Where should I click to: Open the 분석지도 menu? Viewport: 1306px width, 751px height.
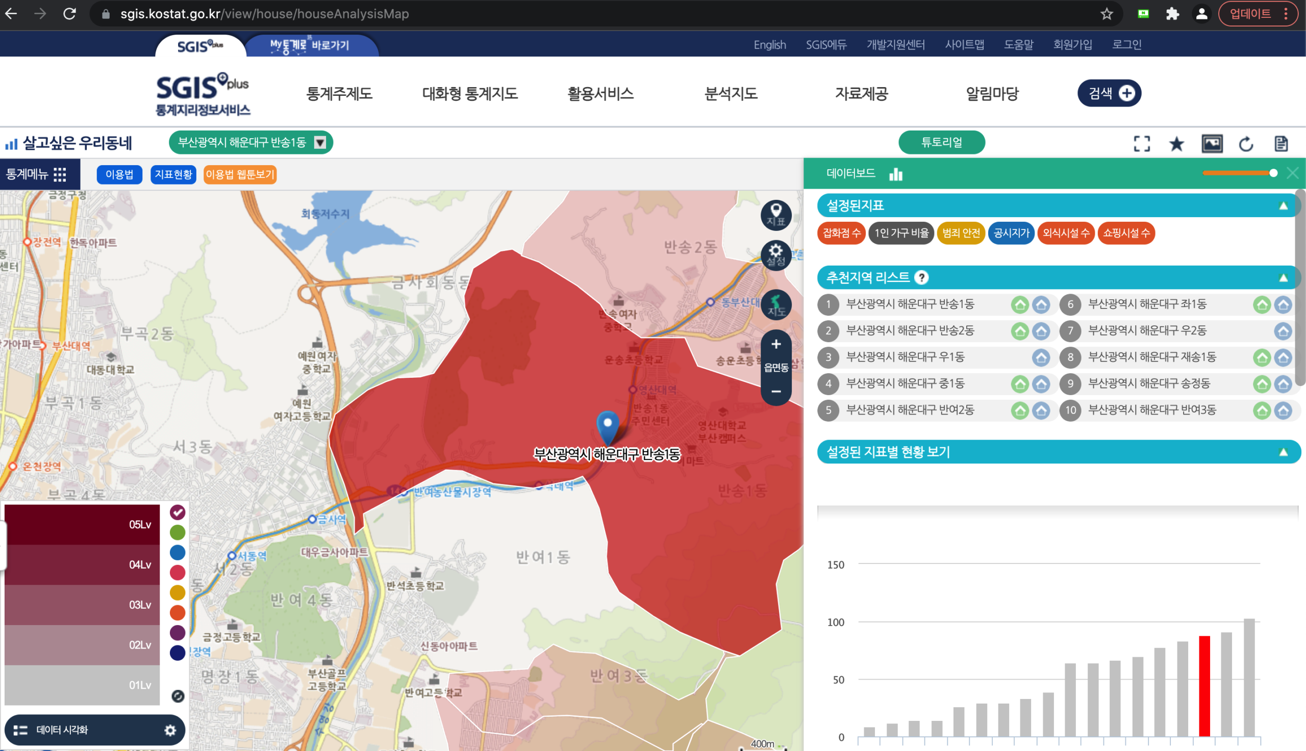pos(731,93)
